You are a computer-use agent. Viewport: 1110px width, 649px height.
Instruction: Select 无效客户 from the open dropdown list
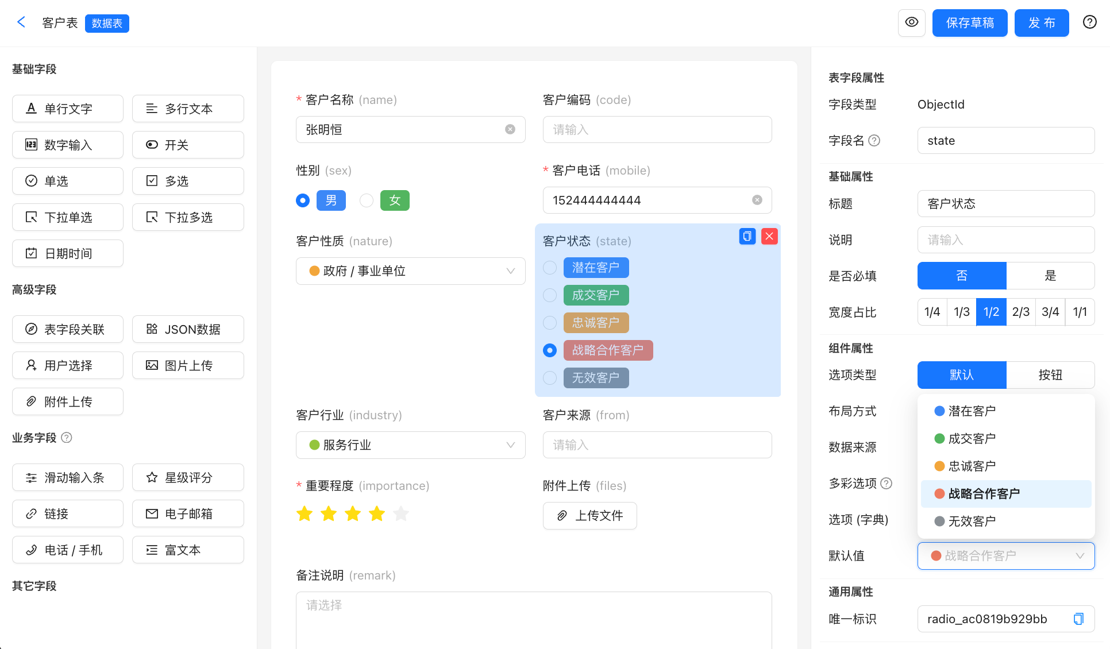971,521
